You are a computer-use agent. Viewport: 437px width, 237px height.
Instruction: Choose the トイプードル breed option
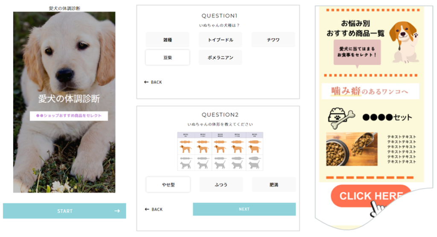pyautogui.click(x=221, y=40)
